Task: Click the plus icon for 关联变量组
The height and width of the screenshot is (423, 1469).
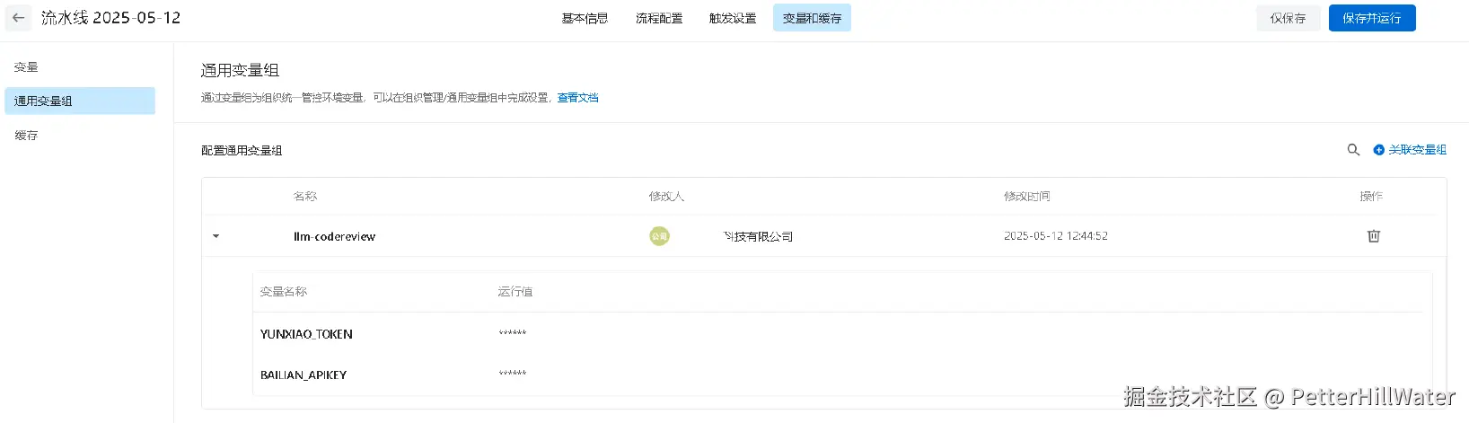Action: tap(1379, 150)
